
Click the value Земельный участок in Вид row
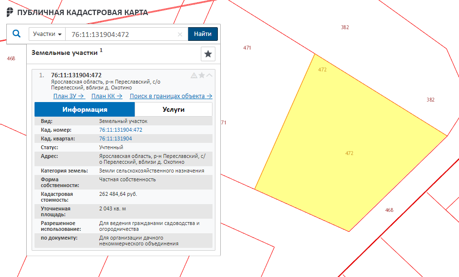pos(123,121)
